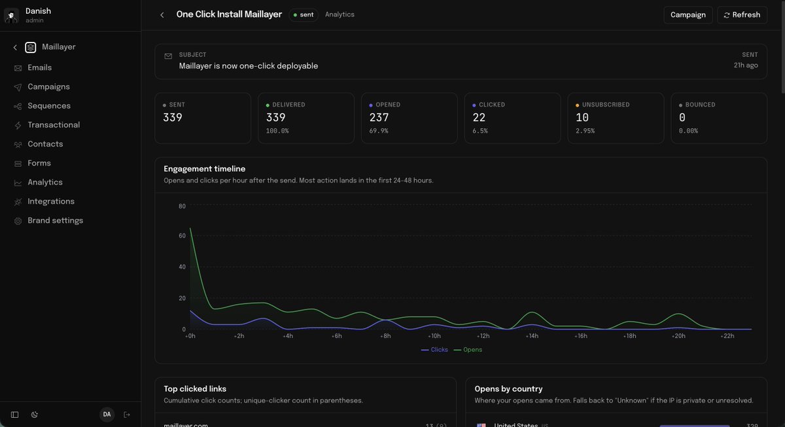This screenshot has height=427, width=785.
Task: Click the Campaigns paper-plane icon
Action: (x=18, y=87)
